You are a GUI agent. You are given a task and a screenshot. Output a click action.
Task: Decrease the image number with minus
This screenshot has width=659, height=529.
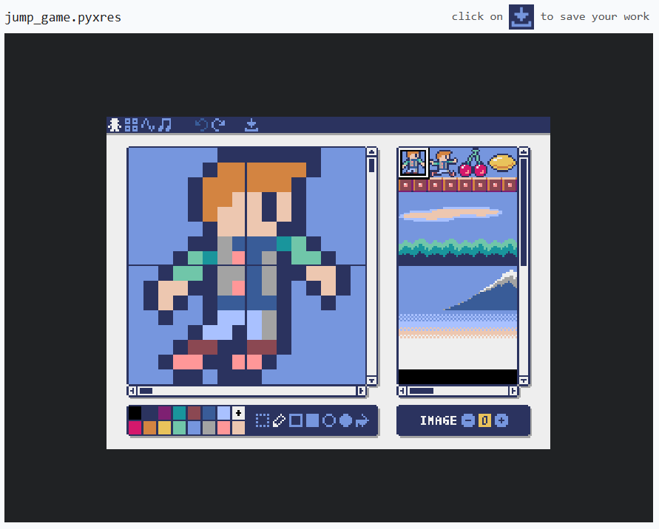(467, 420)
